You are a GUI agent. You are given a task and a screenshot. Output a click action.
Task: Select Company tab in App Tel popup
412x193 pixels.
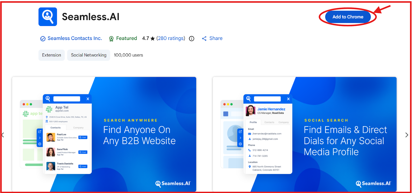point(78,128)
